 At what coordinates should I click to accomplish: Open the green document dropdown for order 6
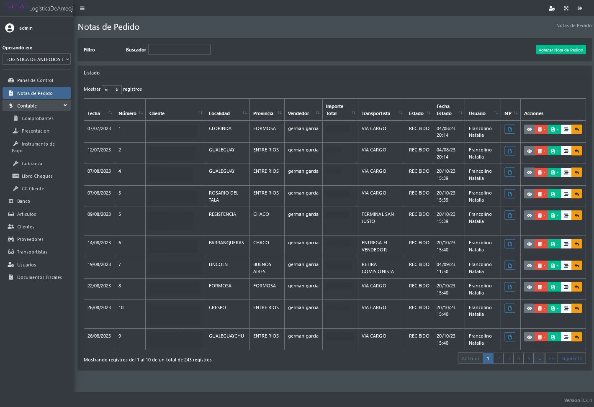click(554, 244)
